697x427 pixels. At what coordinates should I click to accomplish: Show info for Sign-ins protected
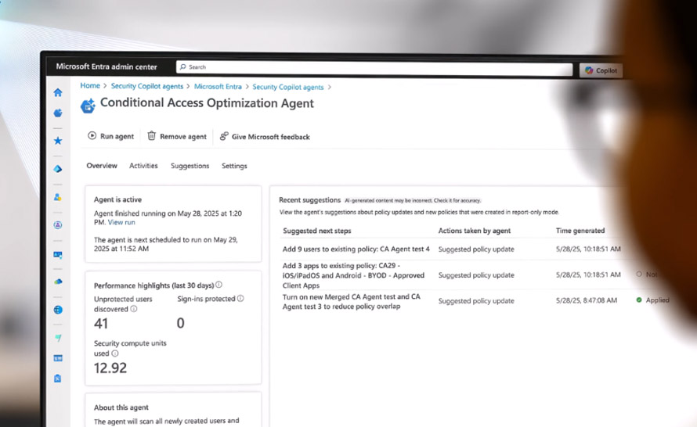tap(240, 299)
